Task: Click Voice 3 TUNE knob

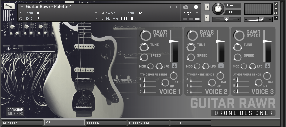Action: coord(238,47)
